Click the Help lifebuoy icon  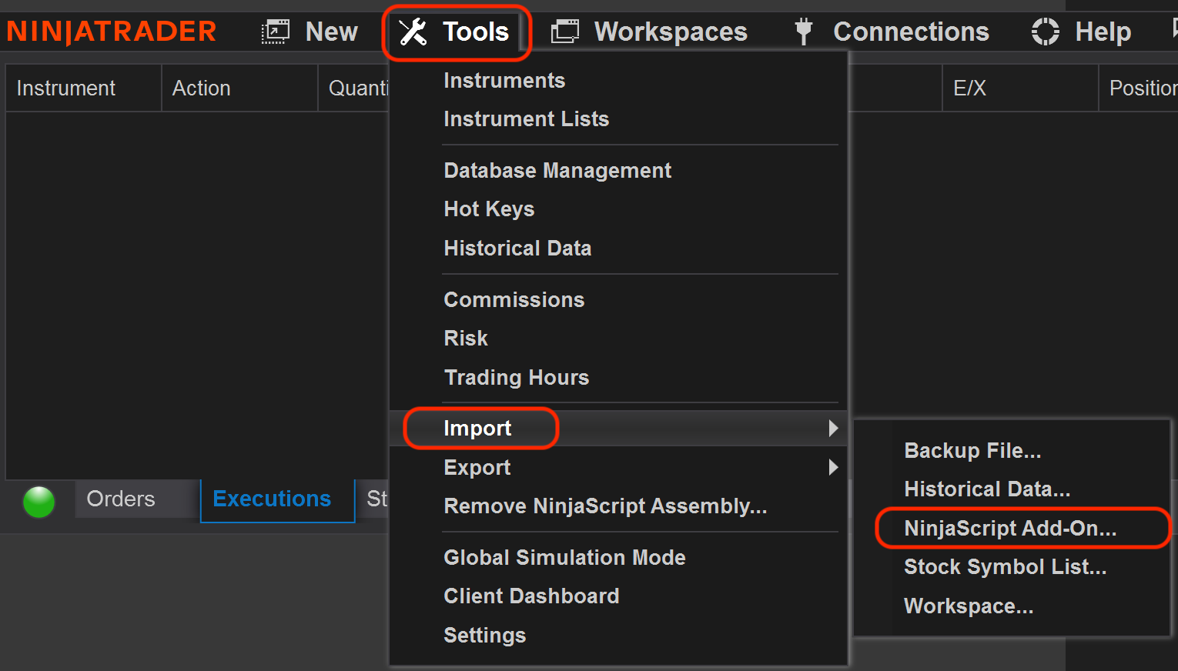[x=1046, y=32]
